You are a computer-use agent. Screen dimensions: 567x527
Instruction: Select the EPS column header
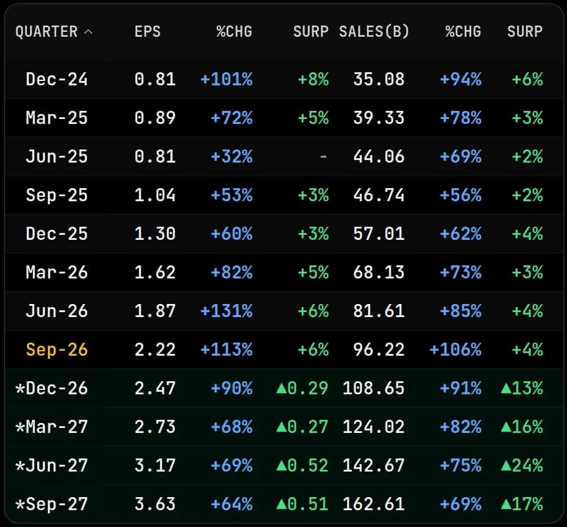click(x=147, y=31)
